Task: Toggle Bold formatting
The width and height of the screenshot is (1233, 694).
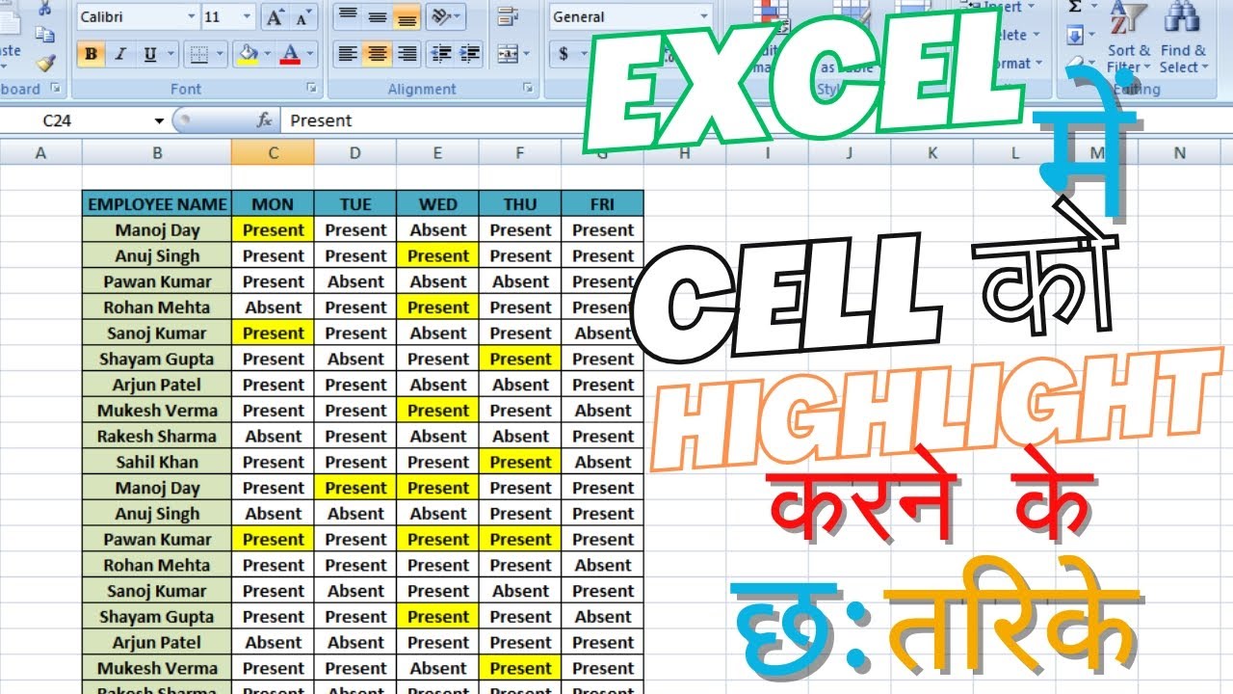Action: [x=92, y=54]
